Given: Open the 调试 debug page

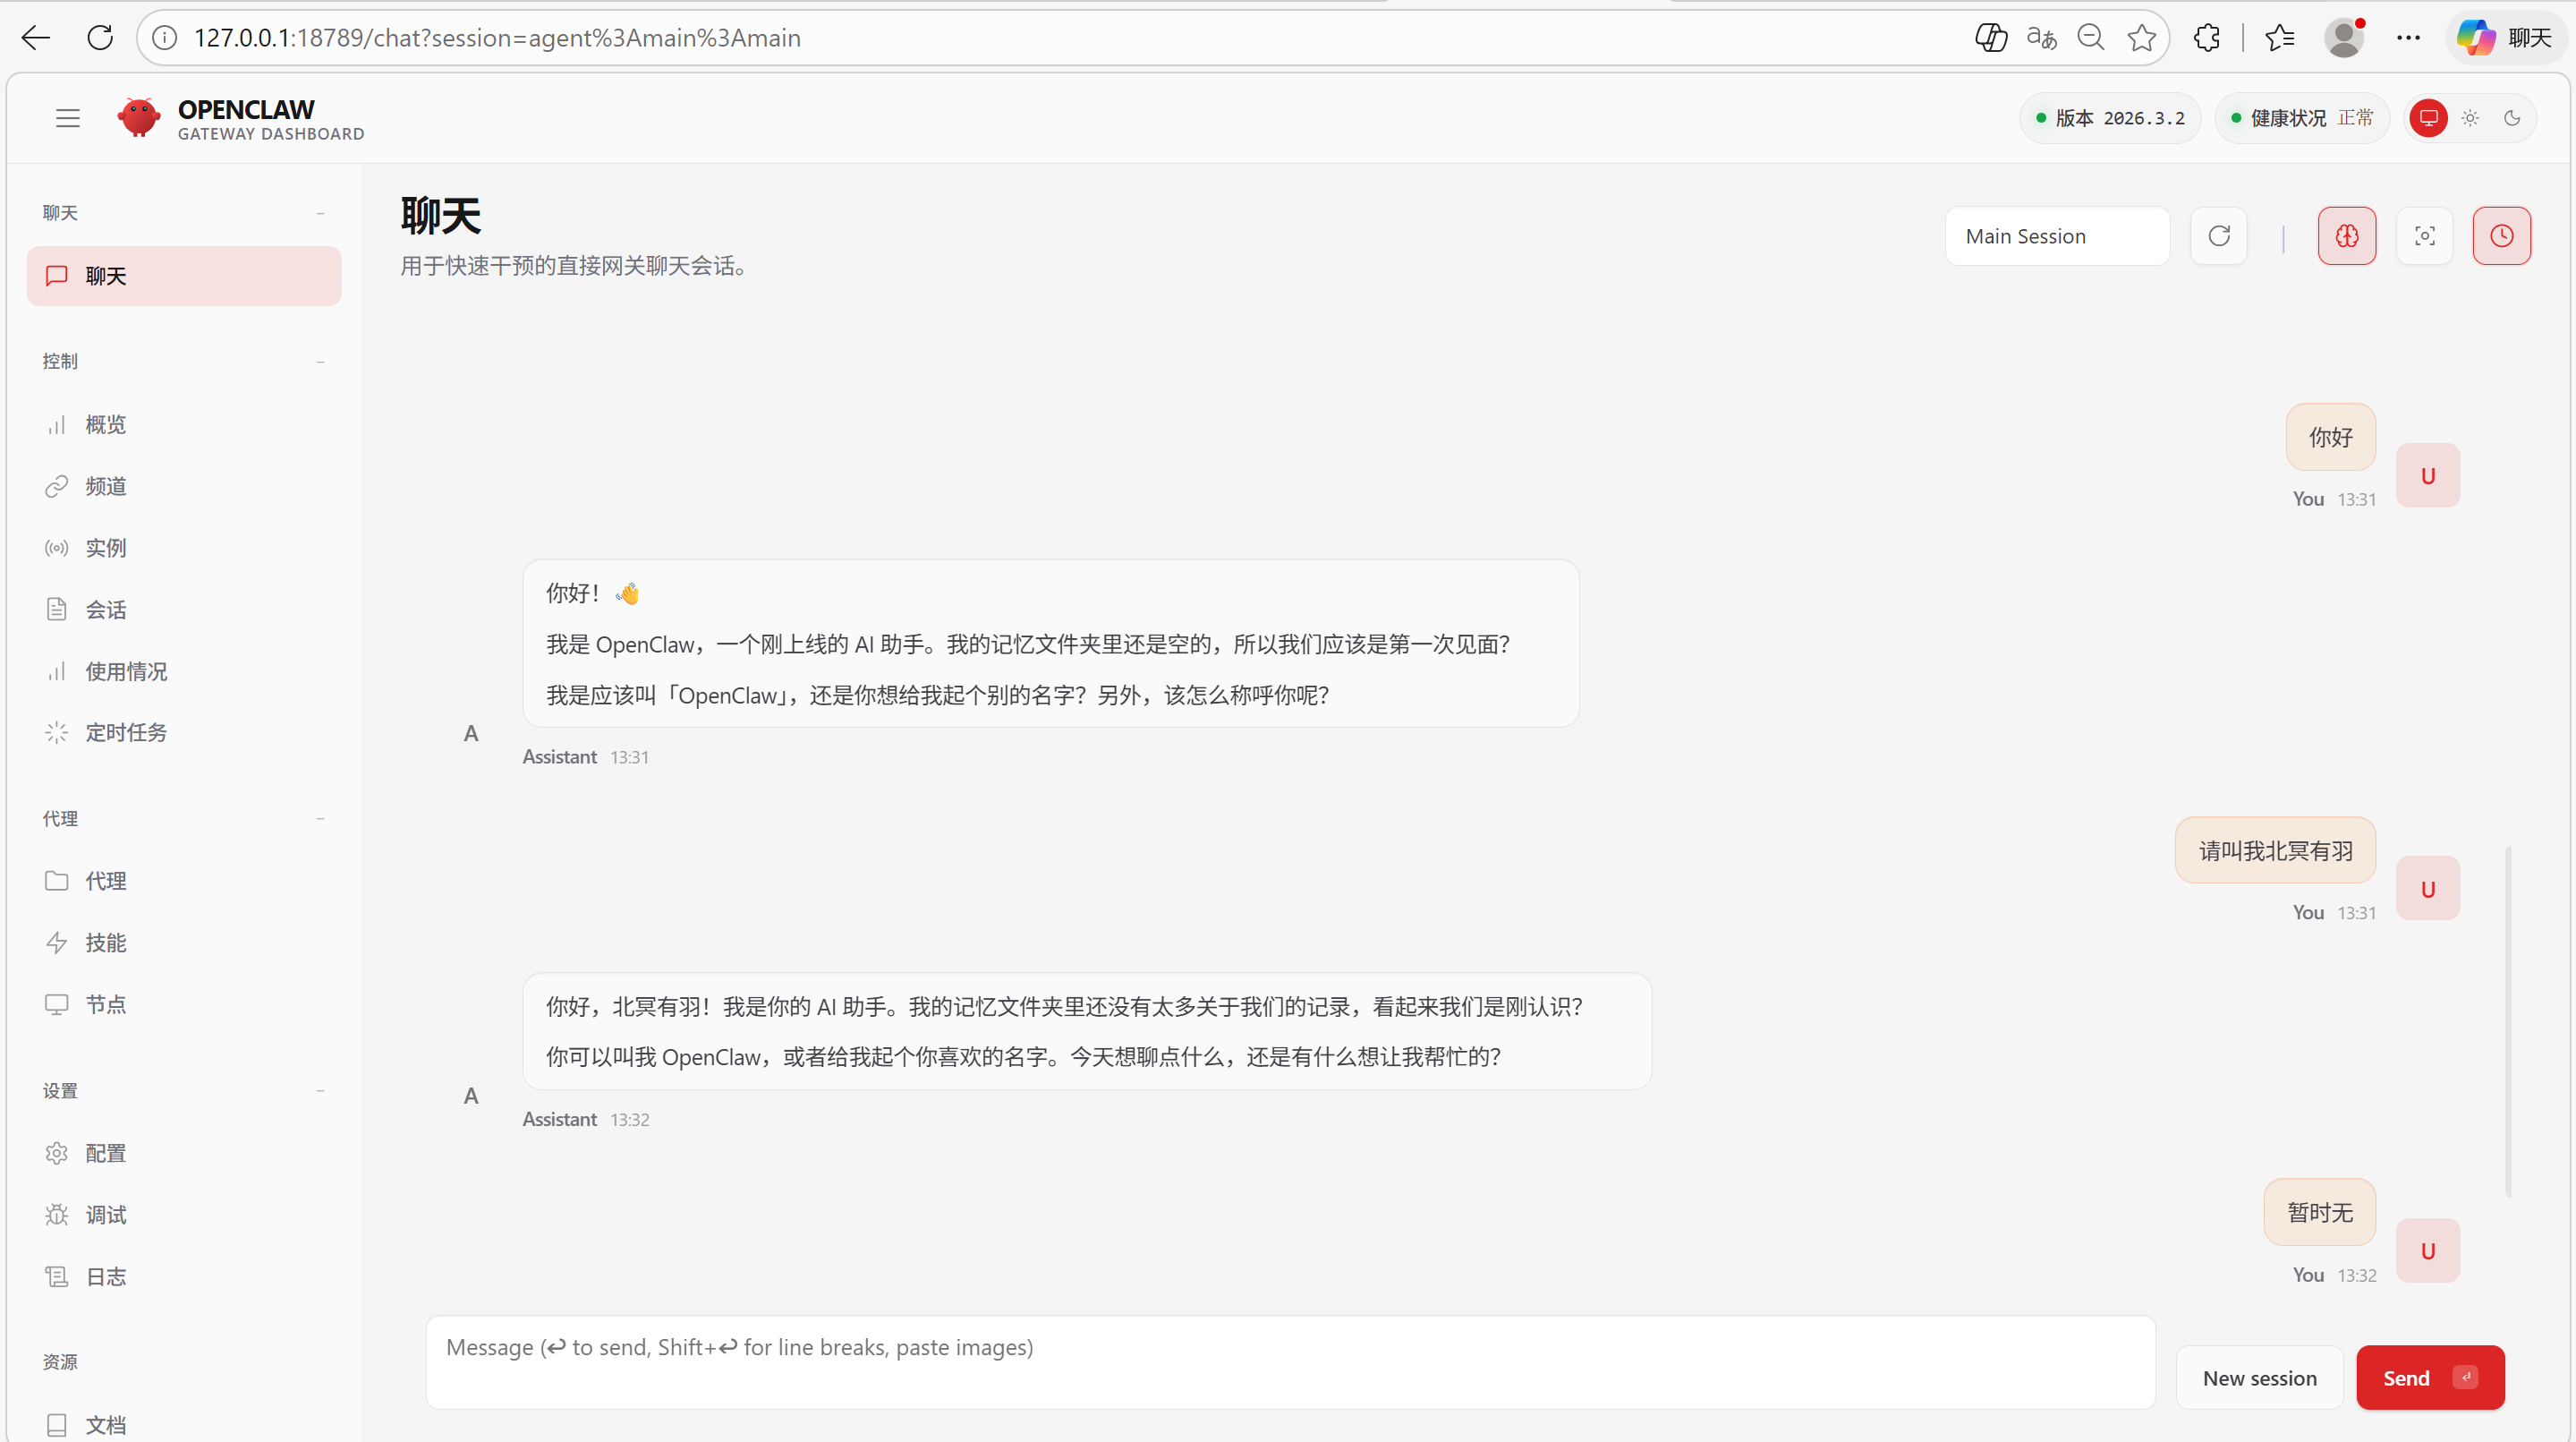Looking at the screenshot, I should point(105,1215).
